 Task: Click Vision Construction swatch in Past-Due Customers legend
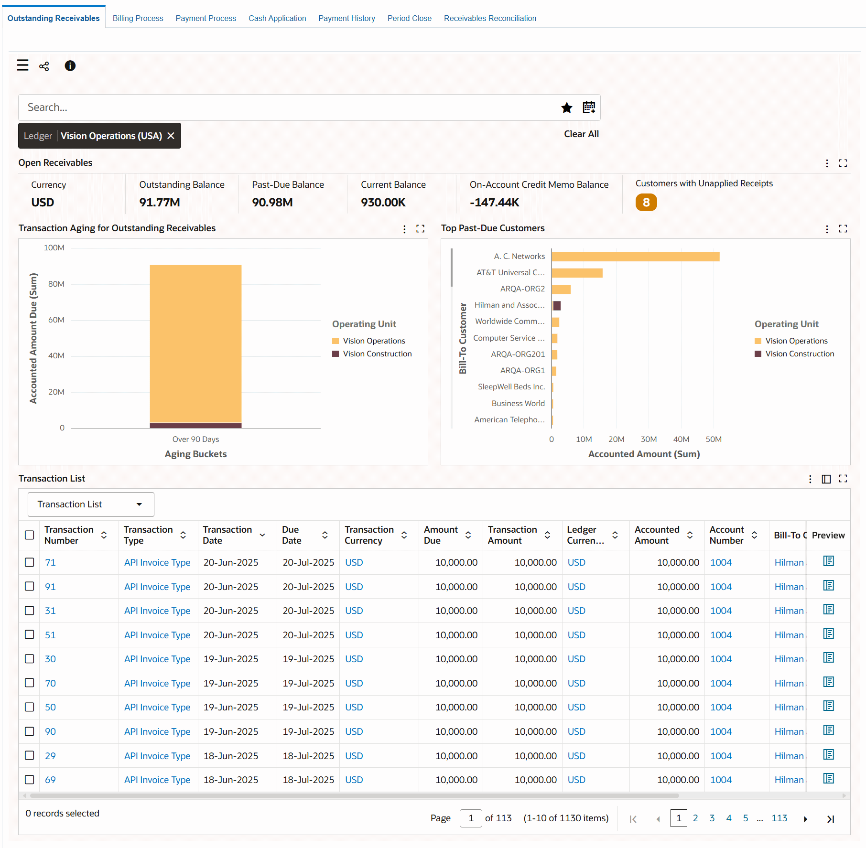758,354
